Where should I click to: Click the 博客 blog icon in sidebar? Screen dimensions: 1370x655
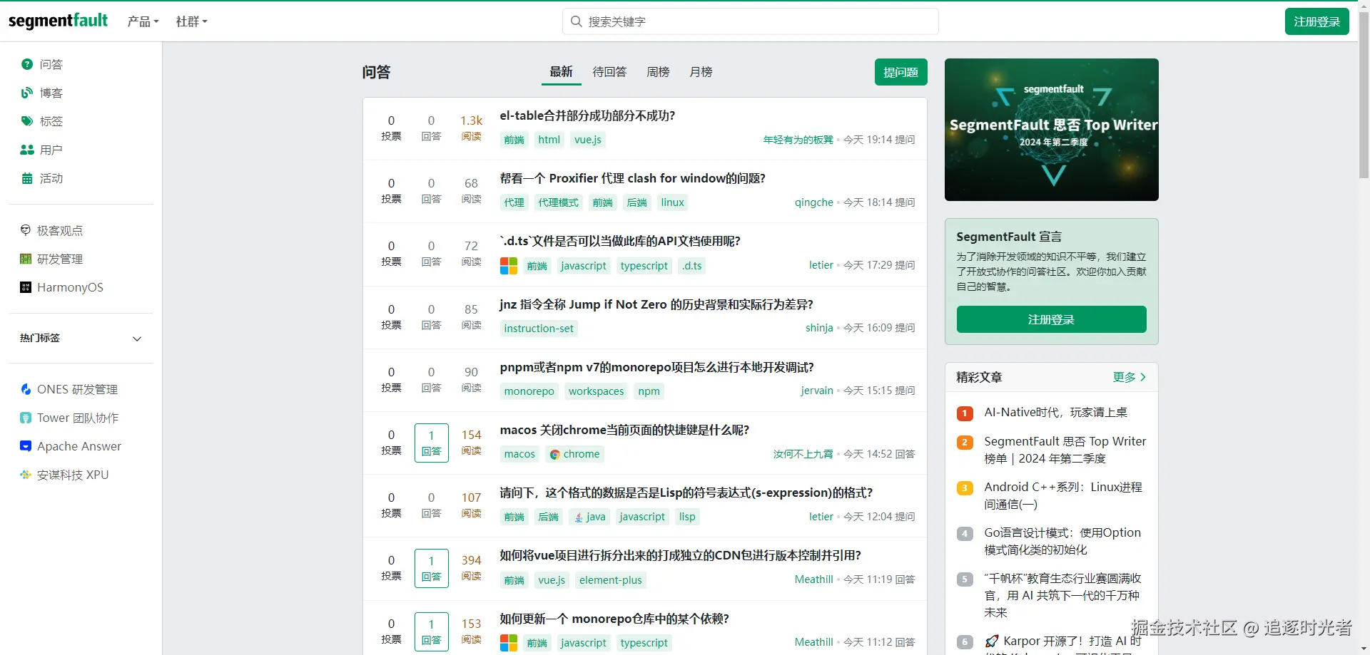27,93
